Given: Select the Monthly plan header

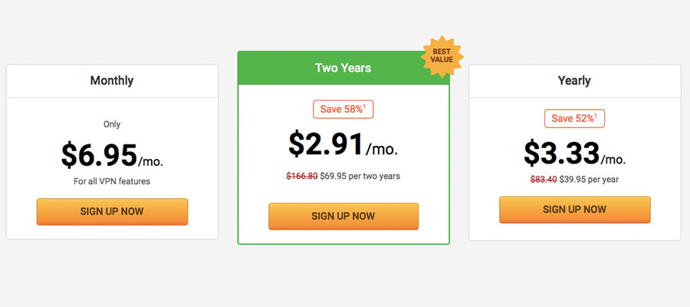Looking at the screenshot, I should (112, 81).
